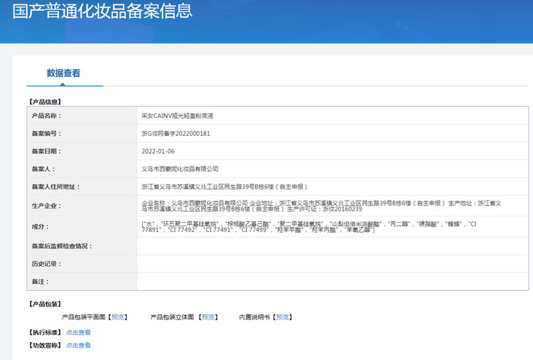The image size is (533, 360).
Task: Click the 历史记录： label
Action: [47, 264]
